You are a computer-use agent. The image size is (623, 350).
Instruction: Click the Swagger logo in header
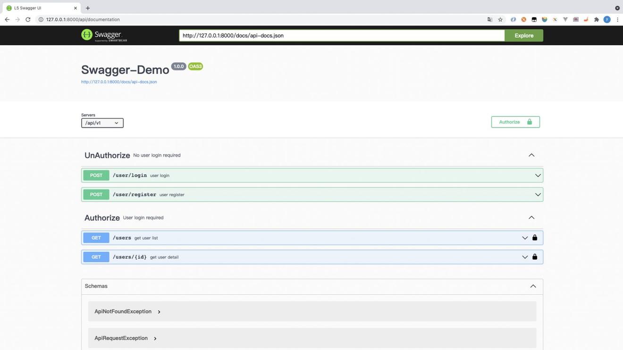click(x=104, y=35)
